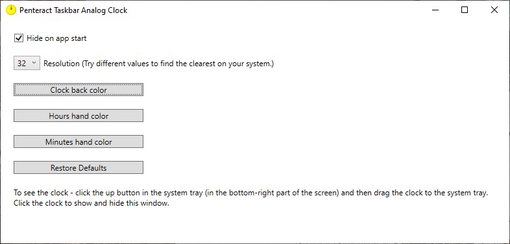Restore Defaults for clock settings
Viewport: 510px width, 244px height.
tap(79, 168)
